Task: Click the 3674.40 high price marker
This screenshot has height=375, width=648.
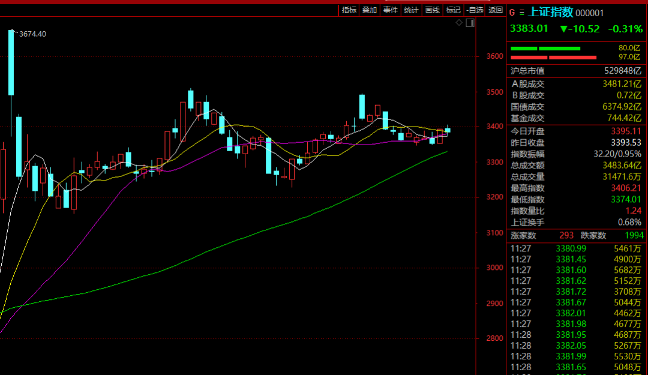Action: point(32,34)
